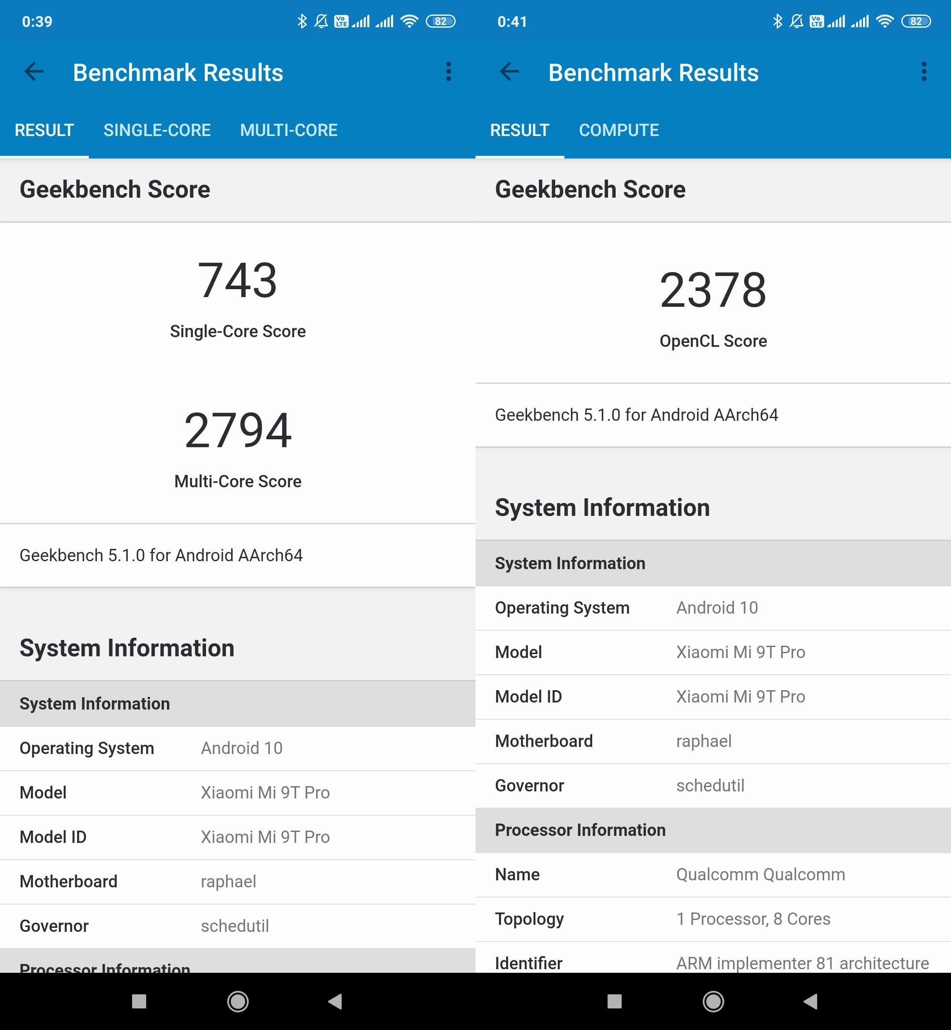Switch to the COMPUTE tab
This screenshot has height=1030, width=951.
(619, 130)
